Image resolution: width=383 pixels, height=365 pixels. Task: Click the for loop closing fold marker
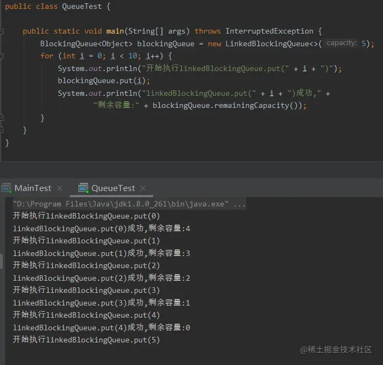(2, 118)
